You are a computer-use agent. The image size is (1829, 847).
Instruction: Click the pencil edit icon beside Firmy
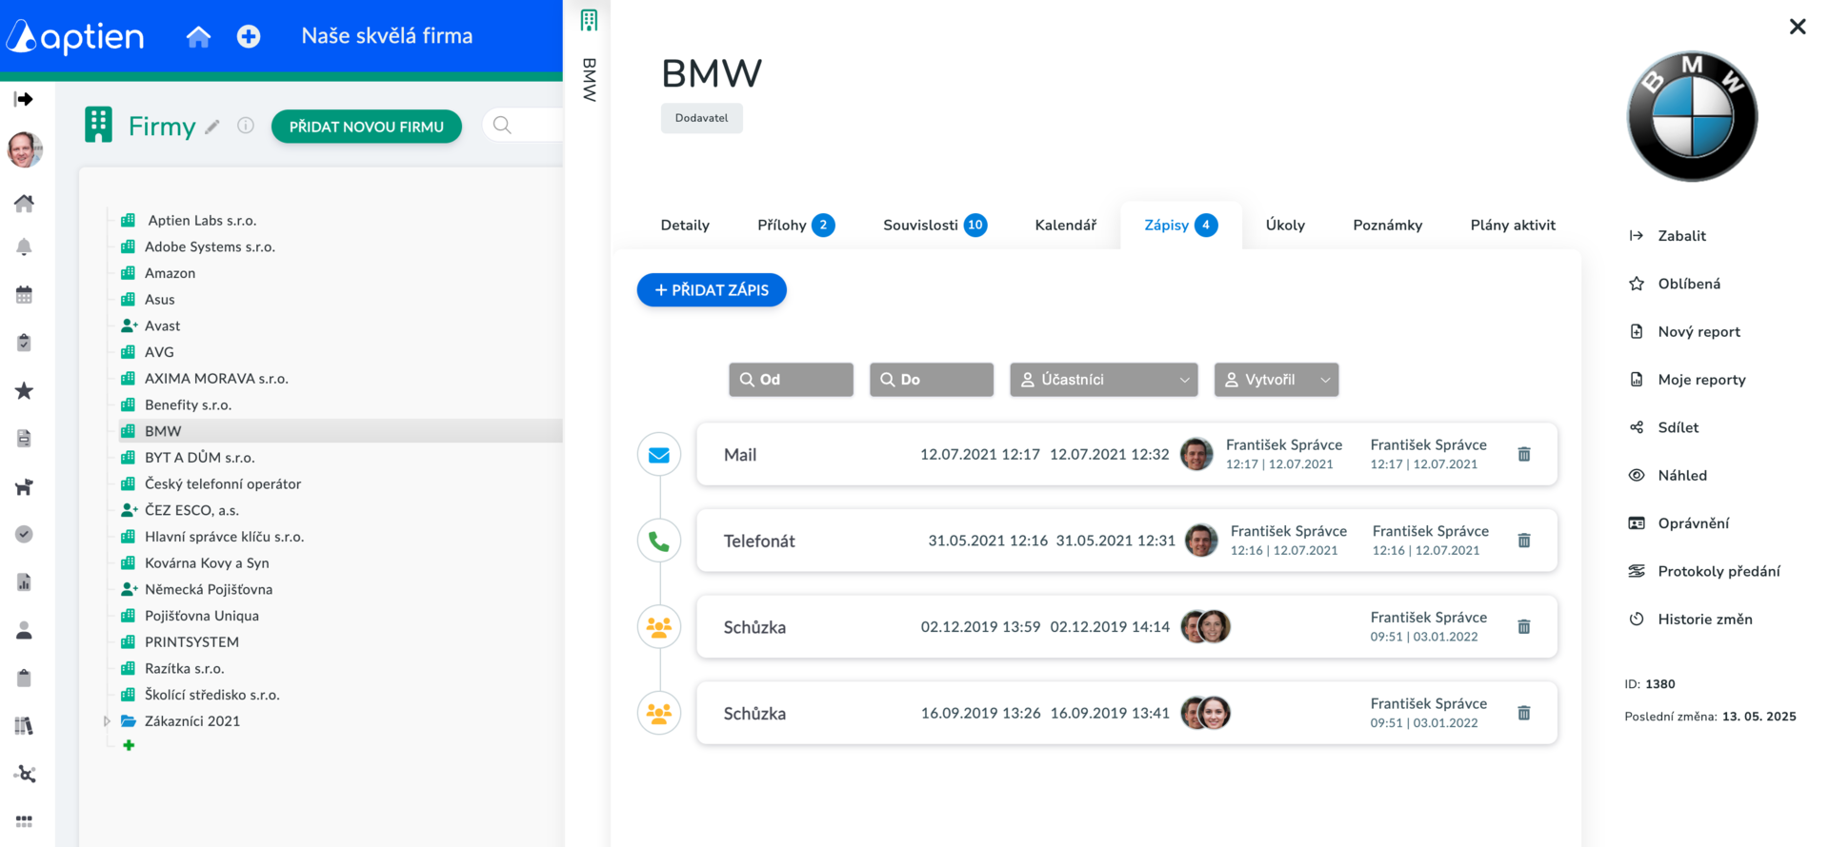click(212, 127)
